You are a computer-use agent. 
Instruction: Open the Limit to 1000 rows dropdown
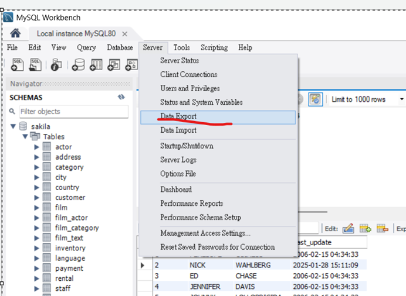coord(401,99)
